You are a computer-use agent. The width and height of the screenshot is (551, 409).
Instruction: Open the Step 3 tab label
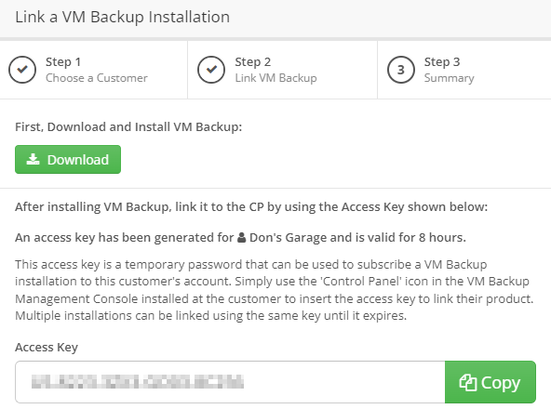point(442,61)
